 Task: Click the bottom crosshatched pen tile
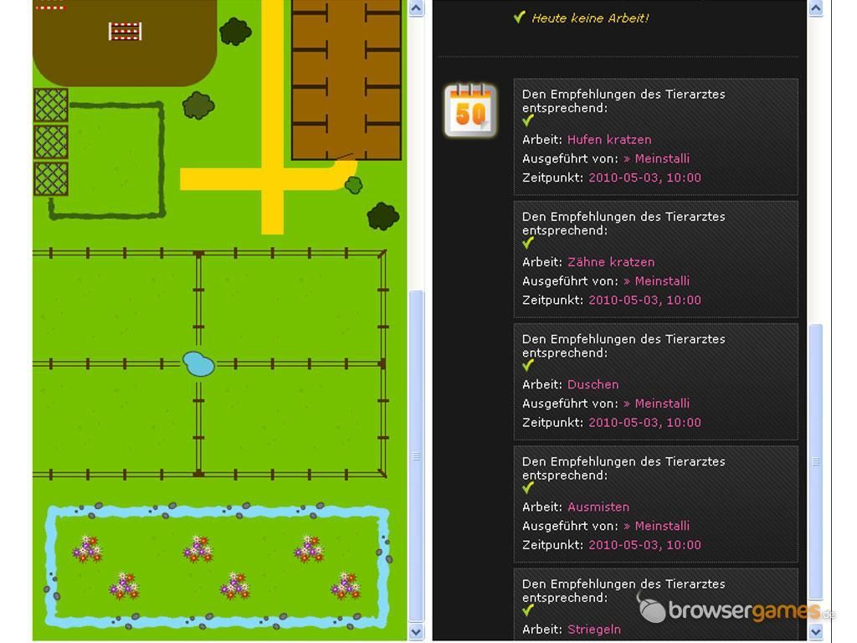(51, 179)
